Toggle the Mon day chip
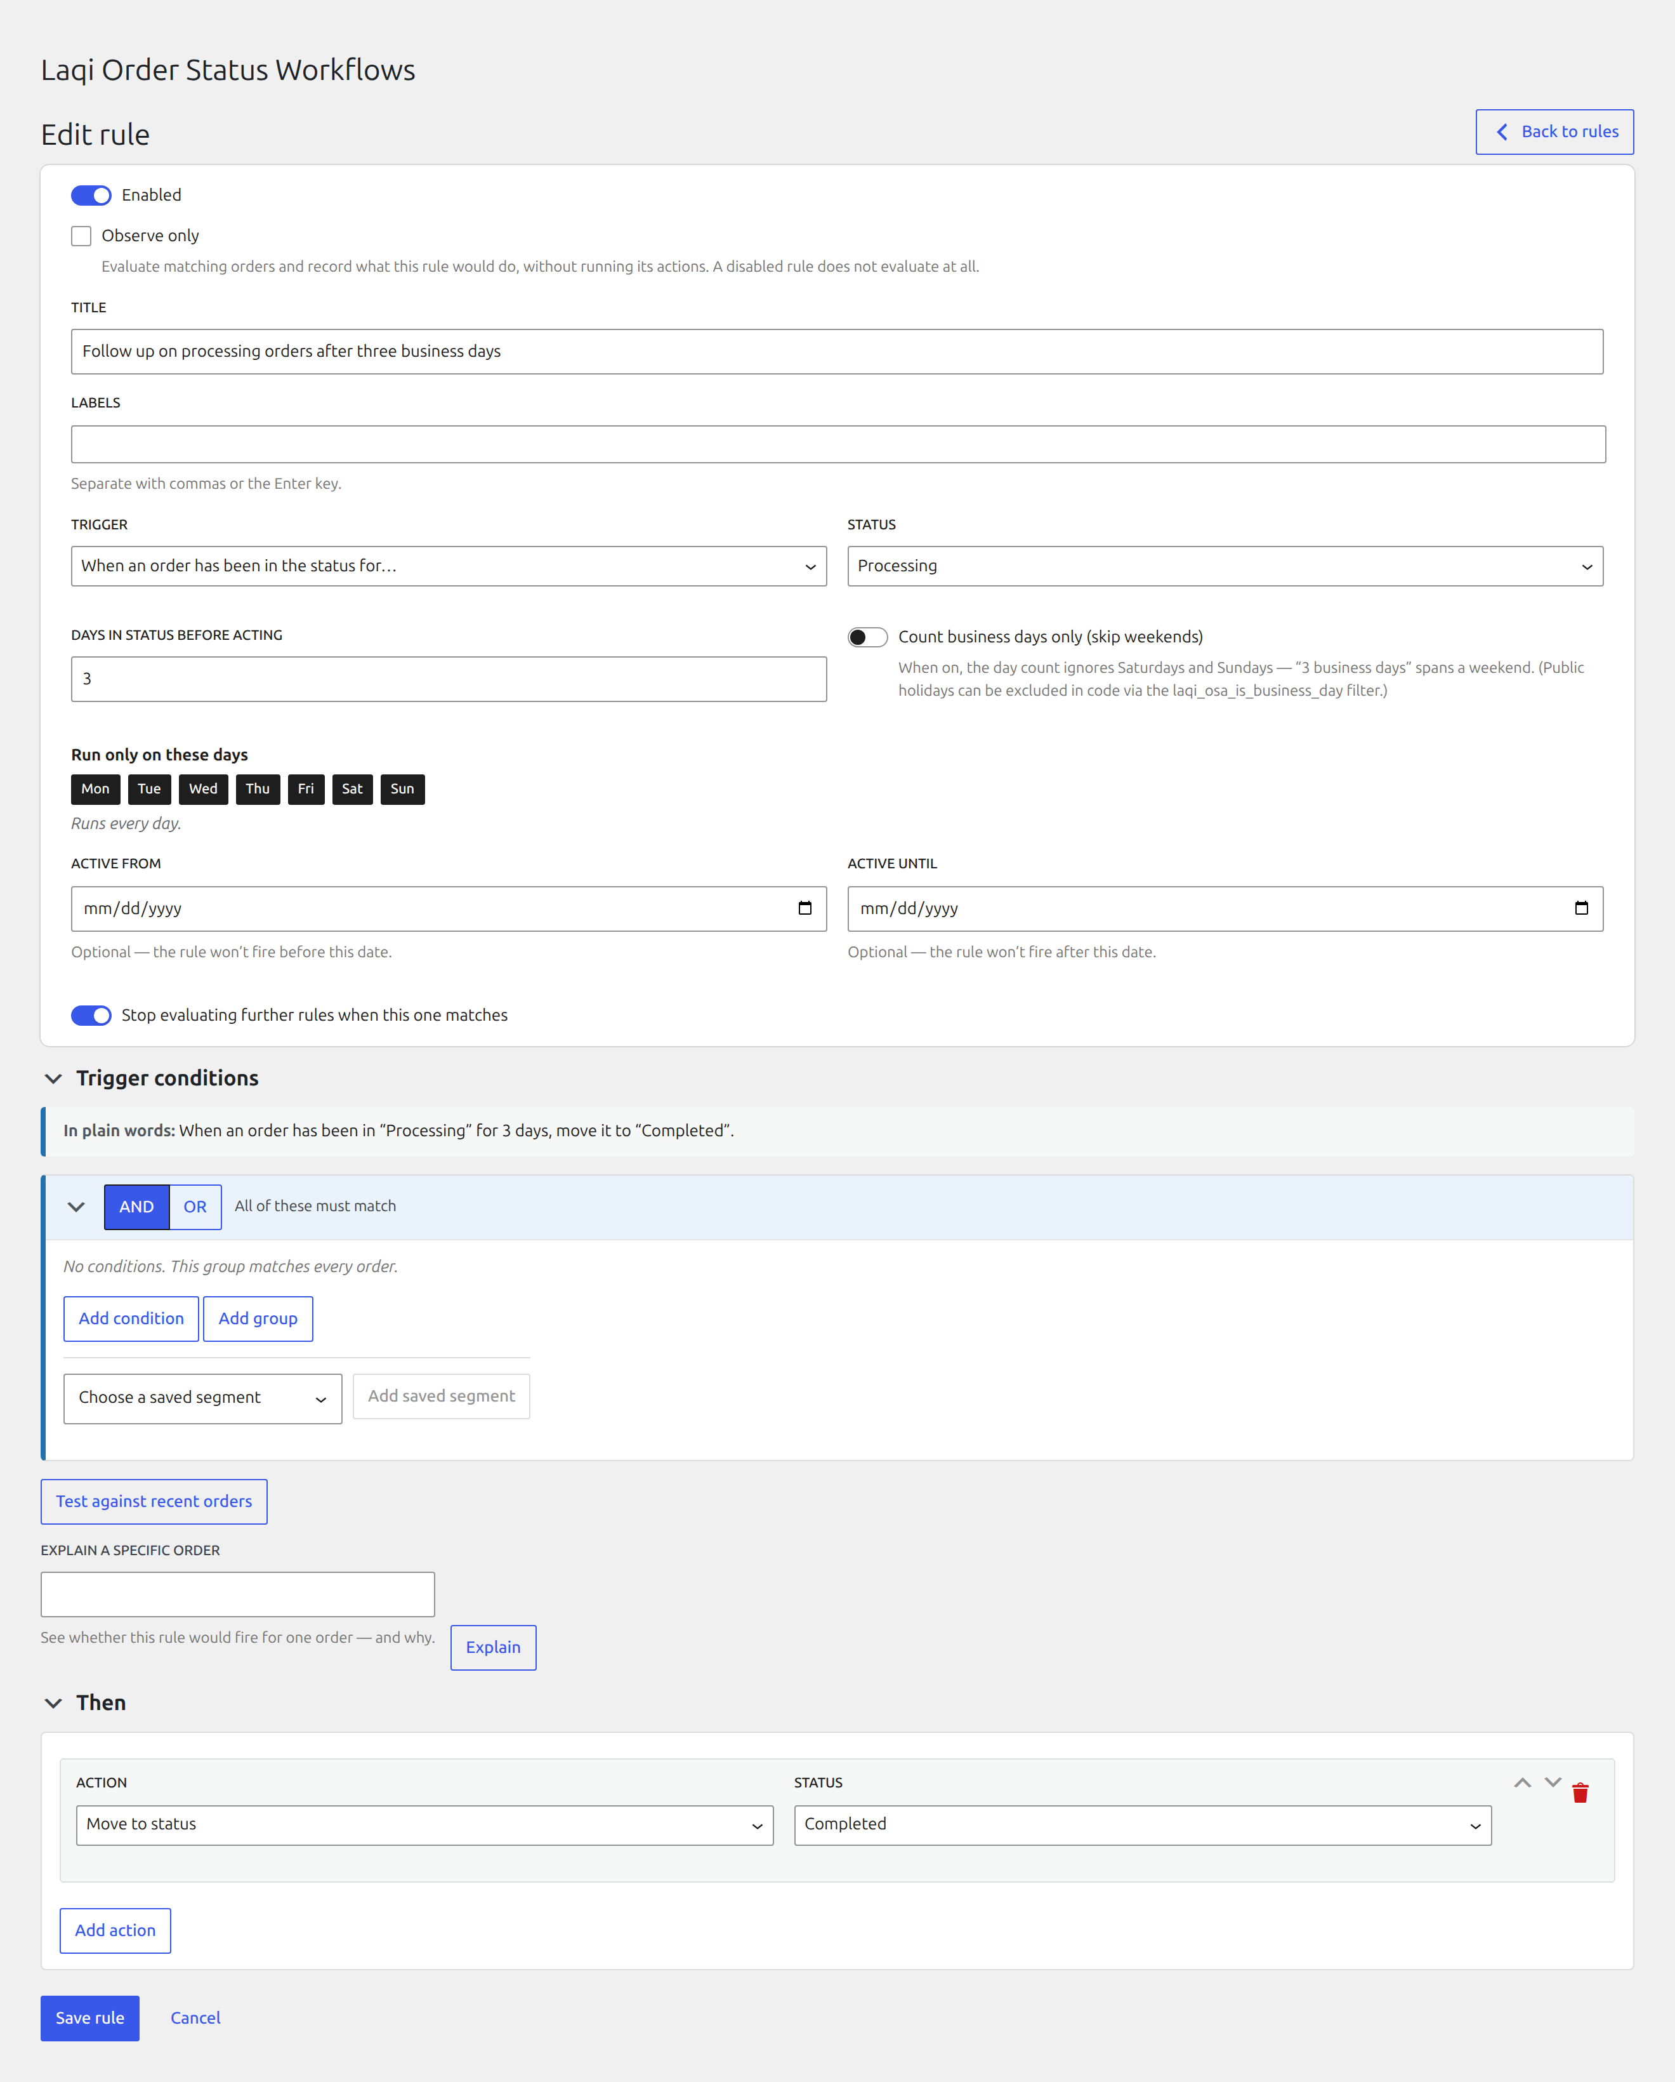Viewport: 1675px width, 2082px height. 96,790
